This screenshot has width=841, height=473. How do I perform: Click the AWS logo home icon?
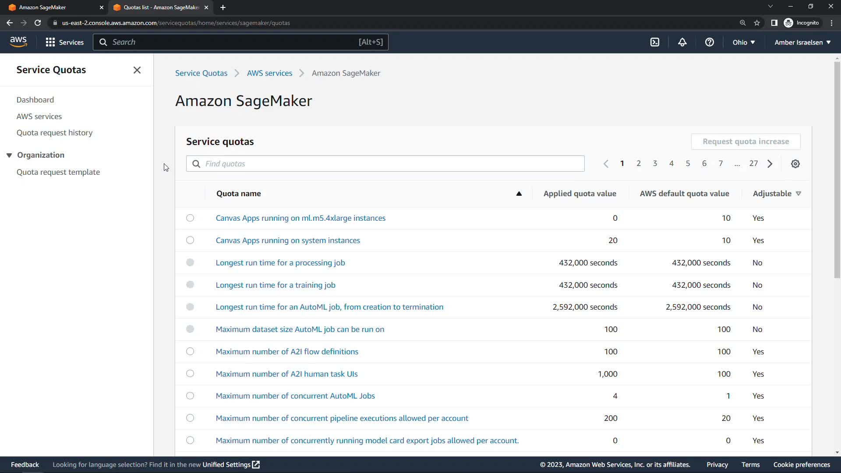[x=18, y=42]
